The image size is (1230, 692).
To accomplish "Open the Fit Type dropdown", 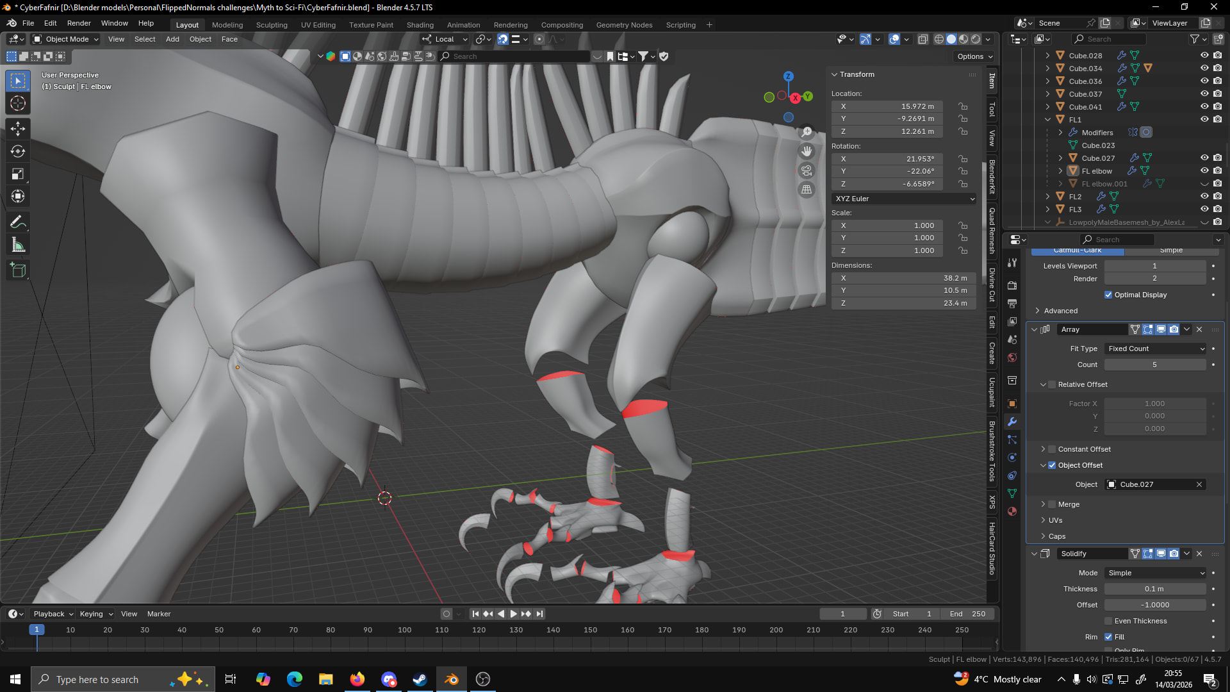I will 1155,349.
